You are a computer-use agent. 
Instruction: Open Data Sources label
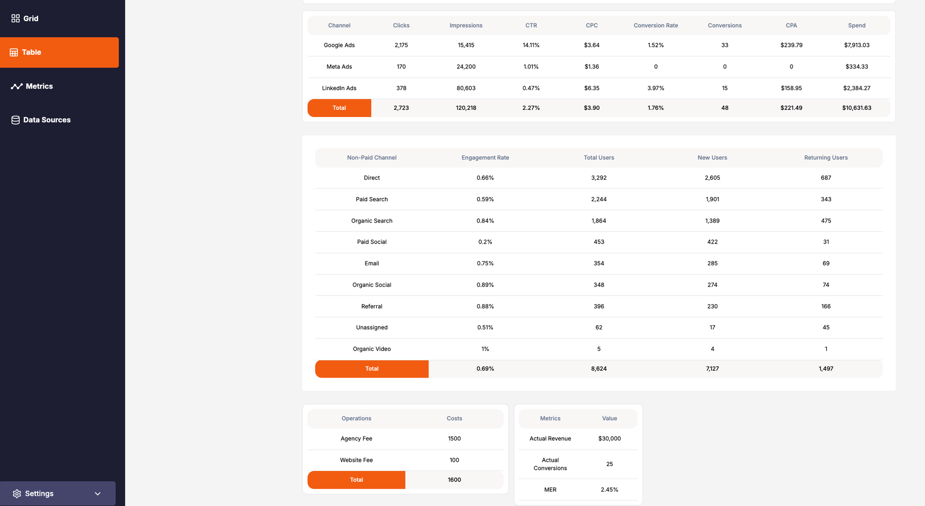(47, 120)
